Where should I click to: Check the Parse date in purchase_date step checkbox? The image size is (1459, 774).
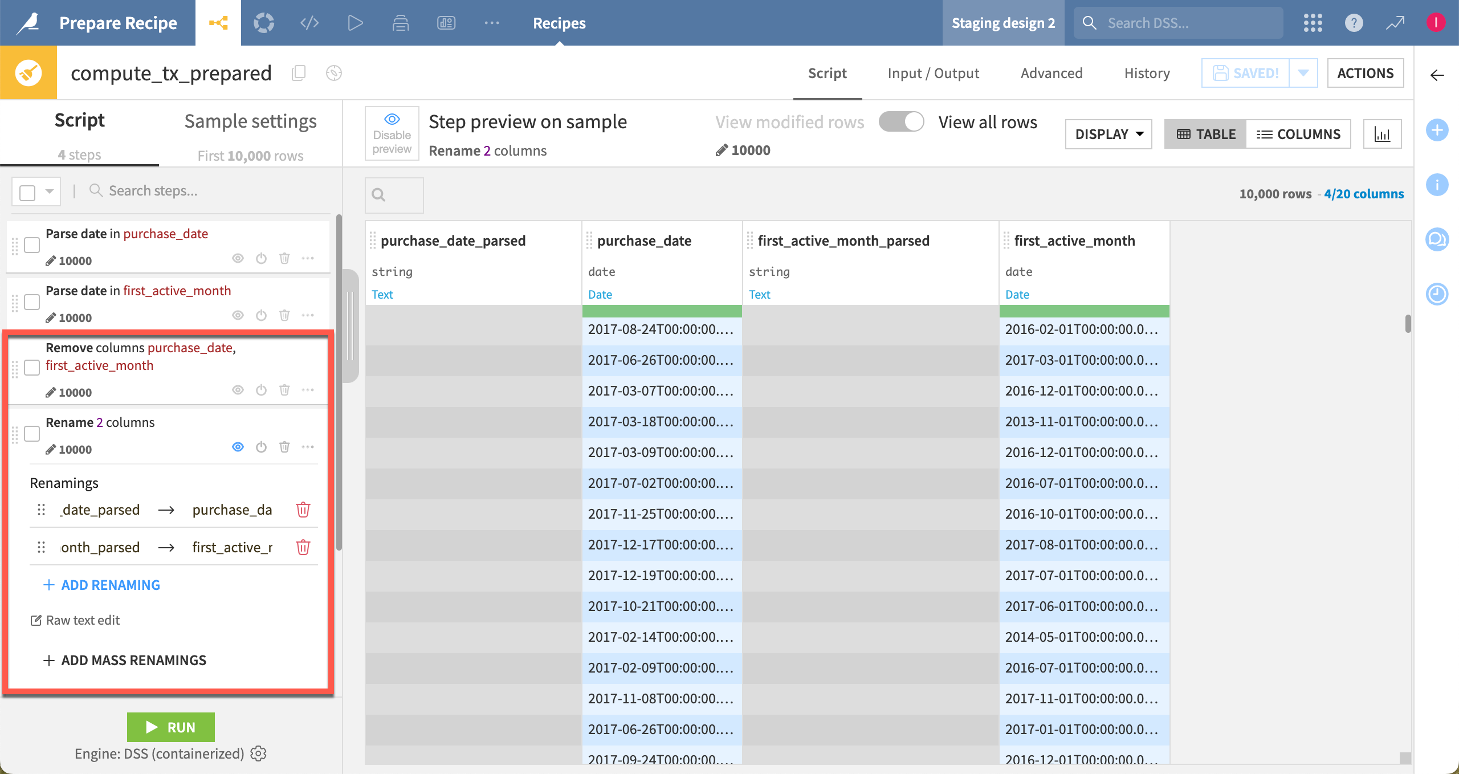pyautogui.click(x=32, y=245)
